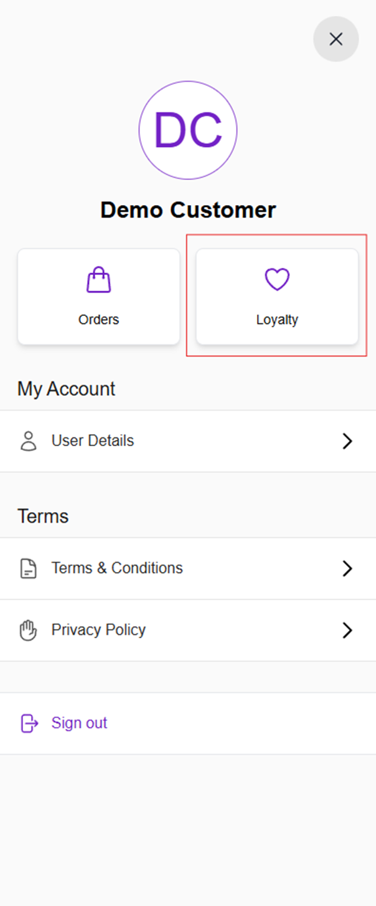Open the Orders card label
Image resolution: width=376 pixels, height=906 pixels.
click(98, 320)
